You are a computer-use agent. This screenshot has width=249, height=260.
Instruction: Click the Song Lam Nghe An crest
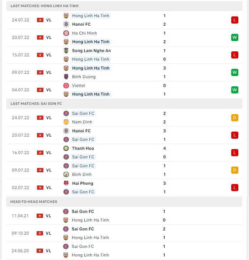click(66, 51)
